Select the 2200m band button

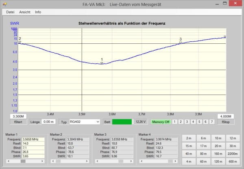233,154
